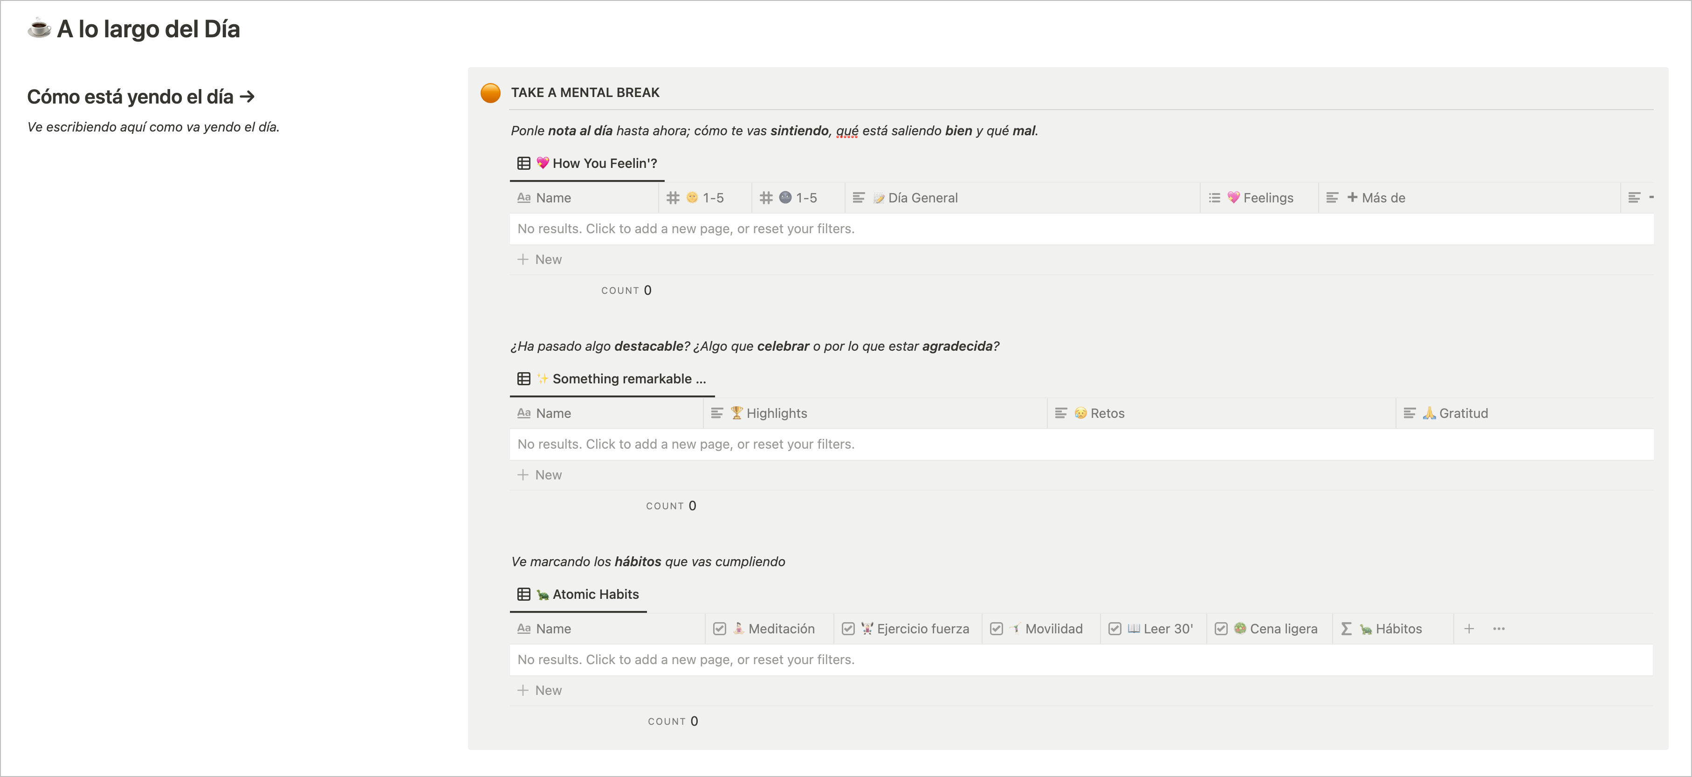Click COUNT summary under Something remarkable table

click(671, 506)
